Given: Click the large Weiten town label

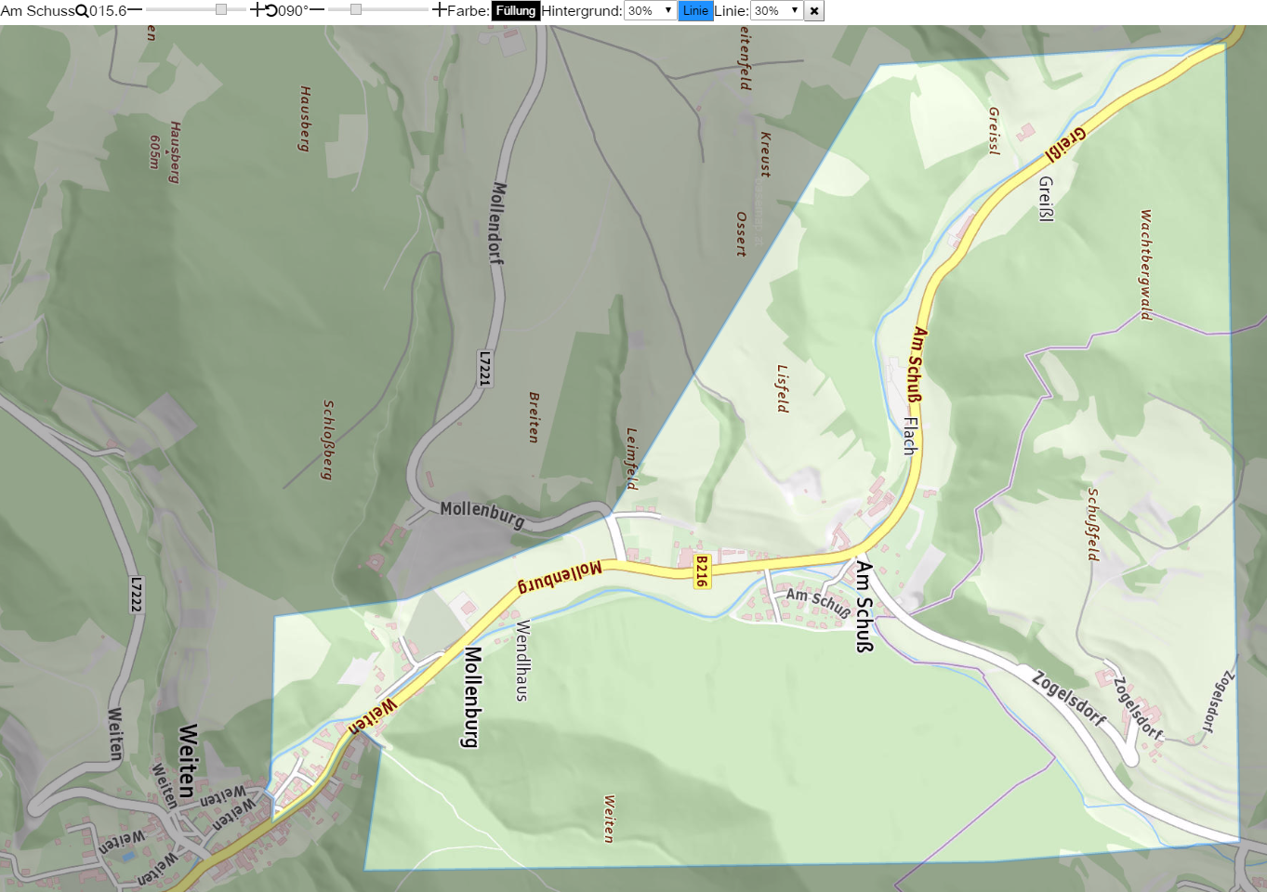Looking at the screenshot, I should pos(188,761).
